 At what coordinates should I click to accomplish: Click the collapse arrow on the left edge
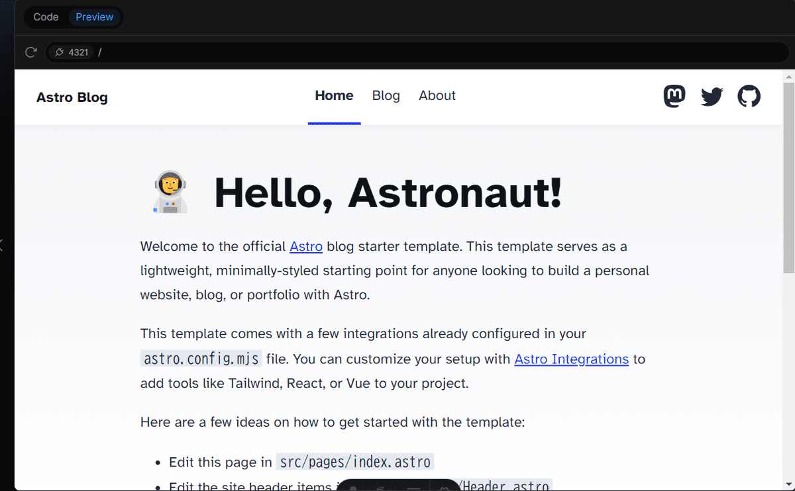(2, 245)
